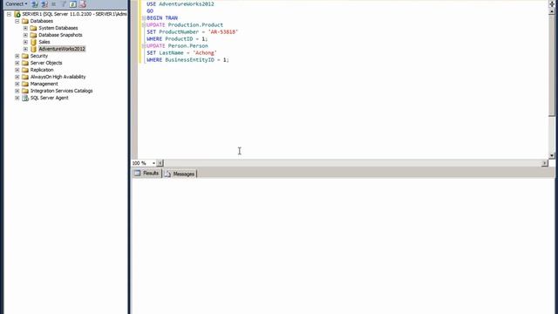This screenshot has width=558, height=314.
Task: Click the editor split handle icon
Action: (x=552, y=3)
